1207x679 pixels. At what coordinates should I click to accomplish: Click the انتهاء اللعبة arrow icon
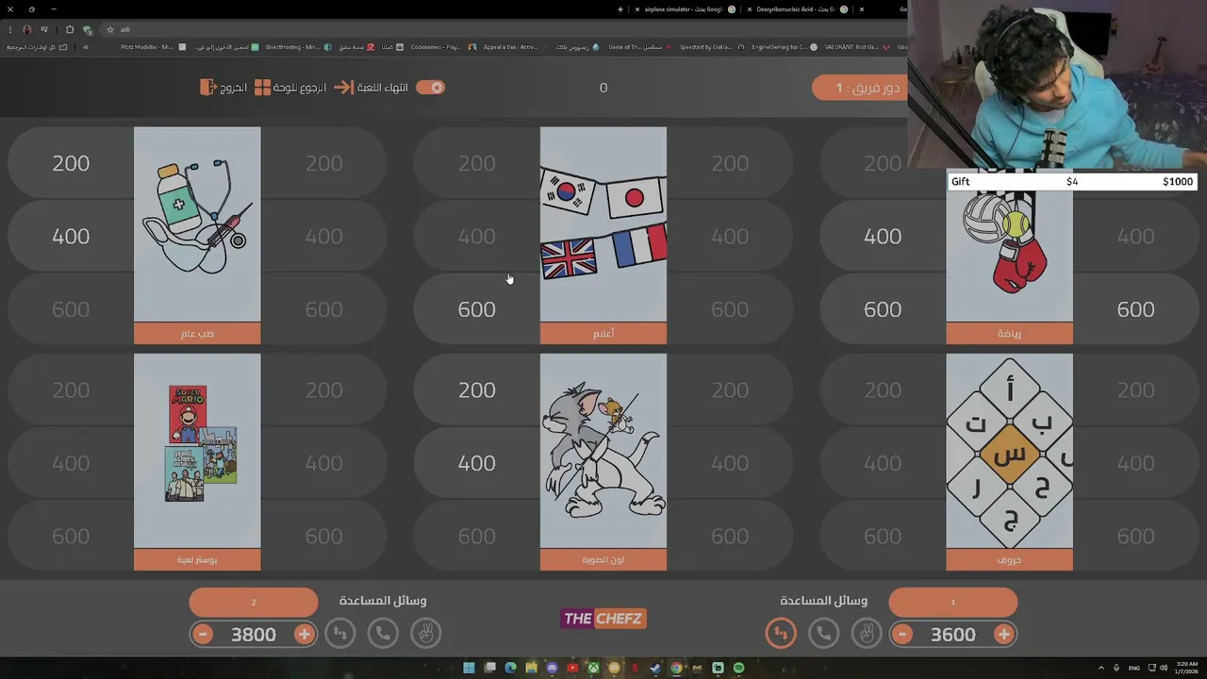coord(343,87)
